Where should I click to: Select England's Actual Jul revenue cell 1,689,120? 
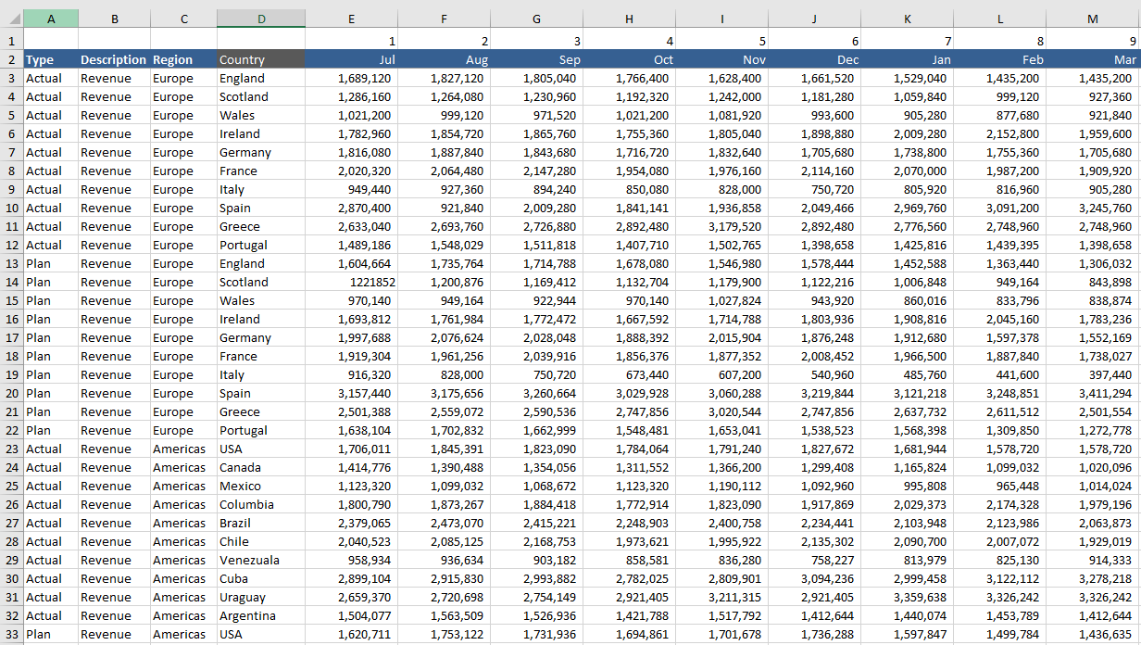352,78
